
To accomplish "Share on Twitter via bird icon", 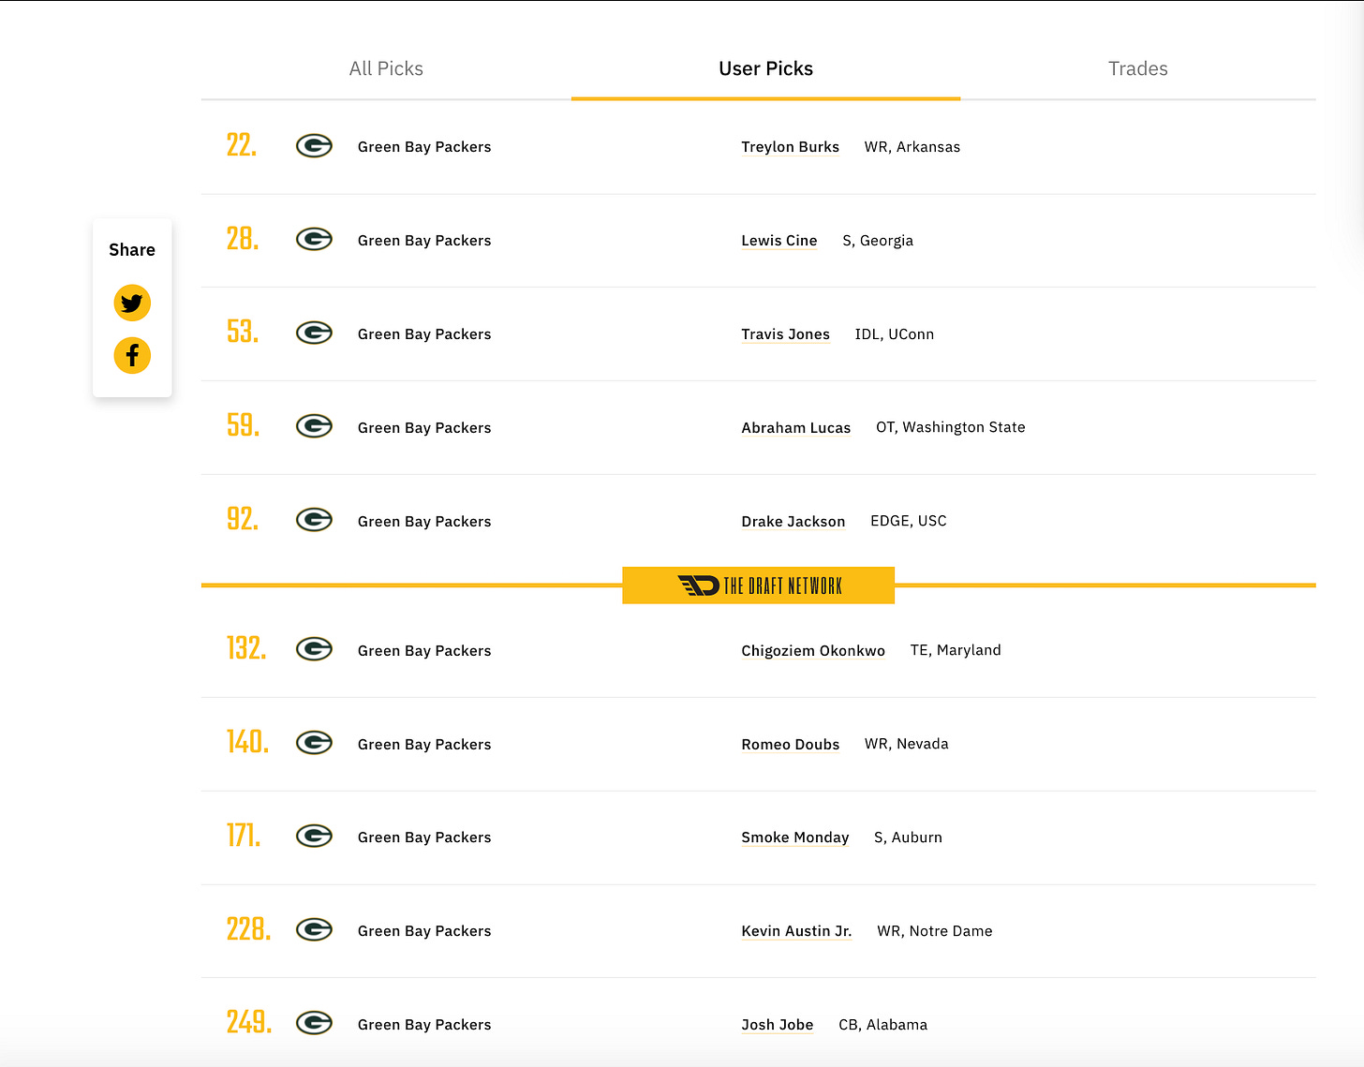I will (x=132, y=303).
